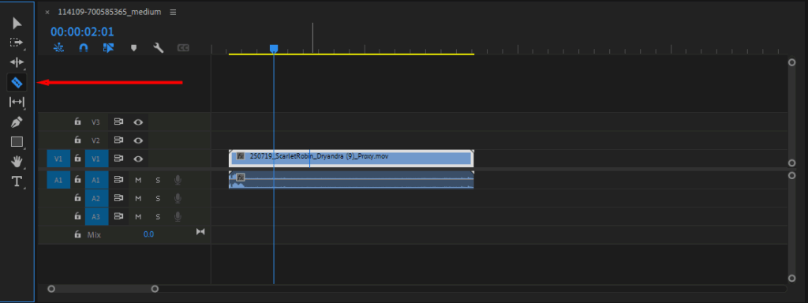Hide track V2 output eye

(x=138, y=140)
